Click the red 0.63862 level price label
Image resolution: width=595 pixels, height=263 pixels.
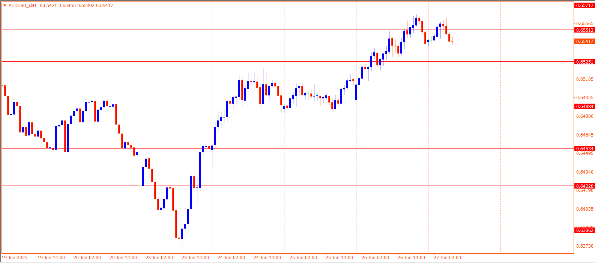tap(584, 230)
